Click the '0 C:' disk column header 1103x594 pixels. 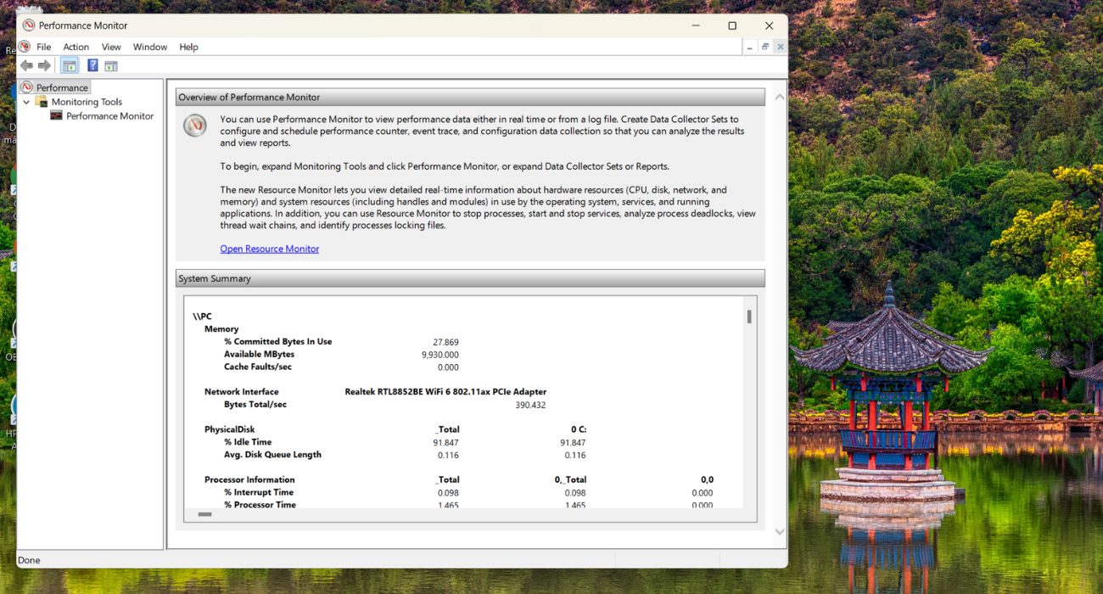pyautogui.click(x=578, y=429)
